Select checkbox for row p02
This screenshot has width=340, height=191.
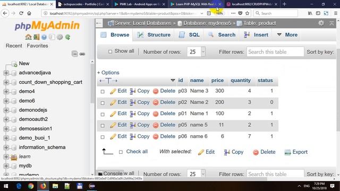tap(103, 103)
